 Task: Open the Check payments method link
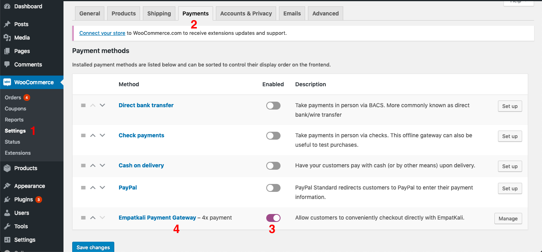pyautogui.click(x=141, y=135)
